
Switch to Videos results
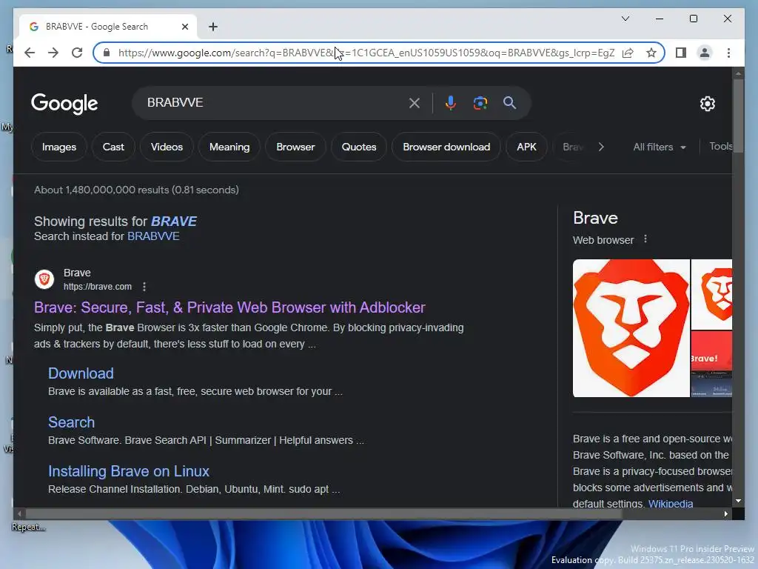[167, 147]
